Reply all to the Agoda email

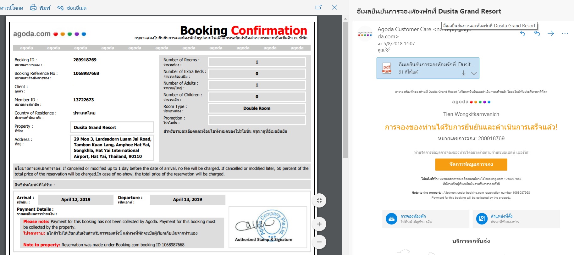537,33
